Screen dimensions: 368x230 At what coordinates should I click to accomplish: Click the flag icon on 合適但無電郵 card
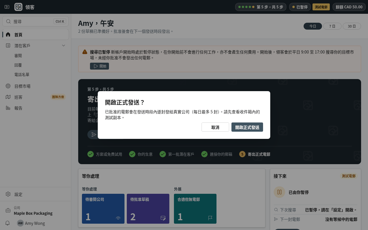210,218
